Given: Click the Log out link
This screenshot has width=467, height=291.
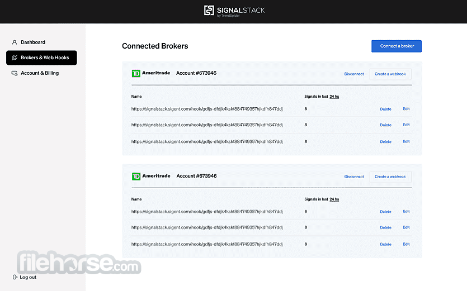Looking at the screenshot, I should (x=28, y=277).
